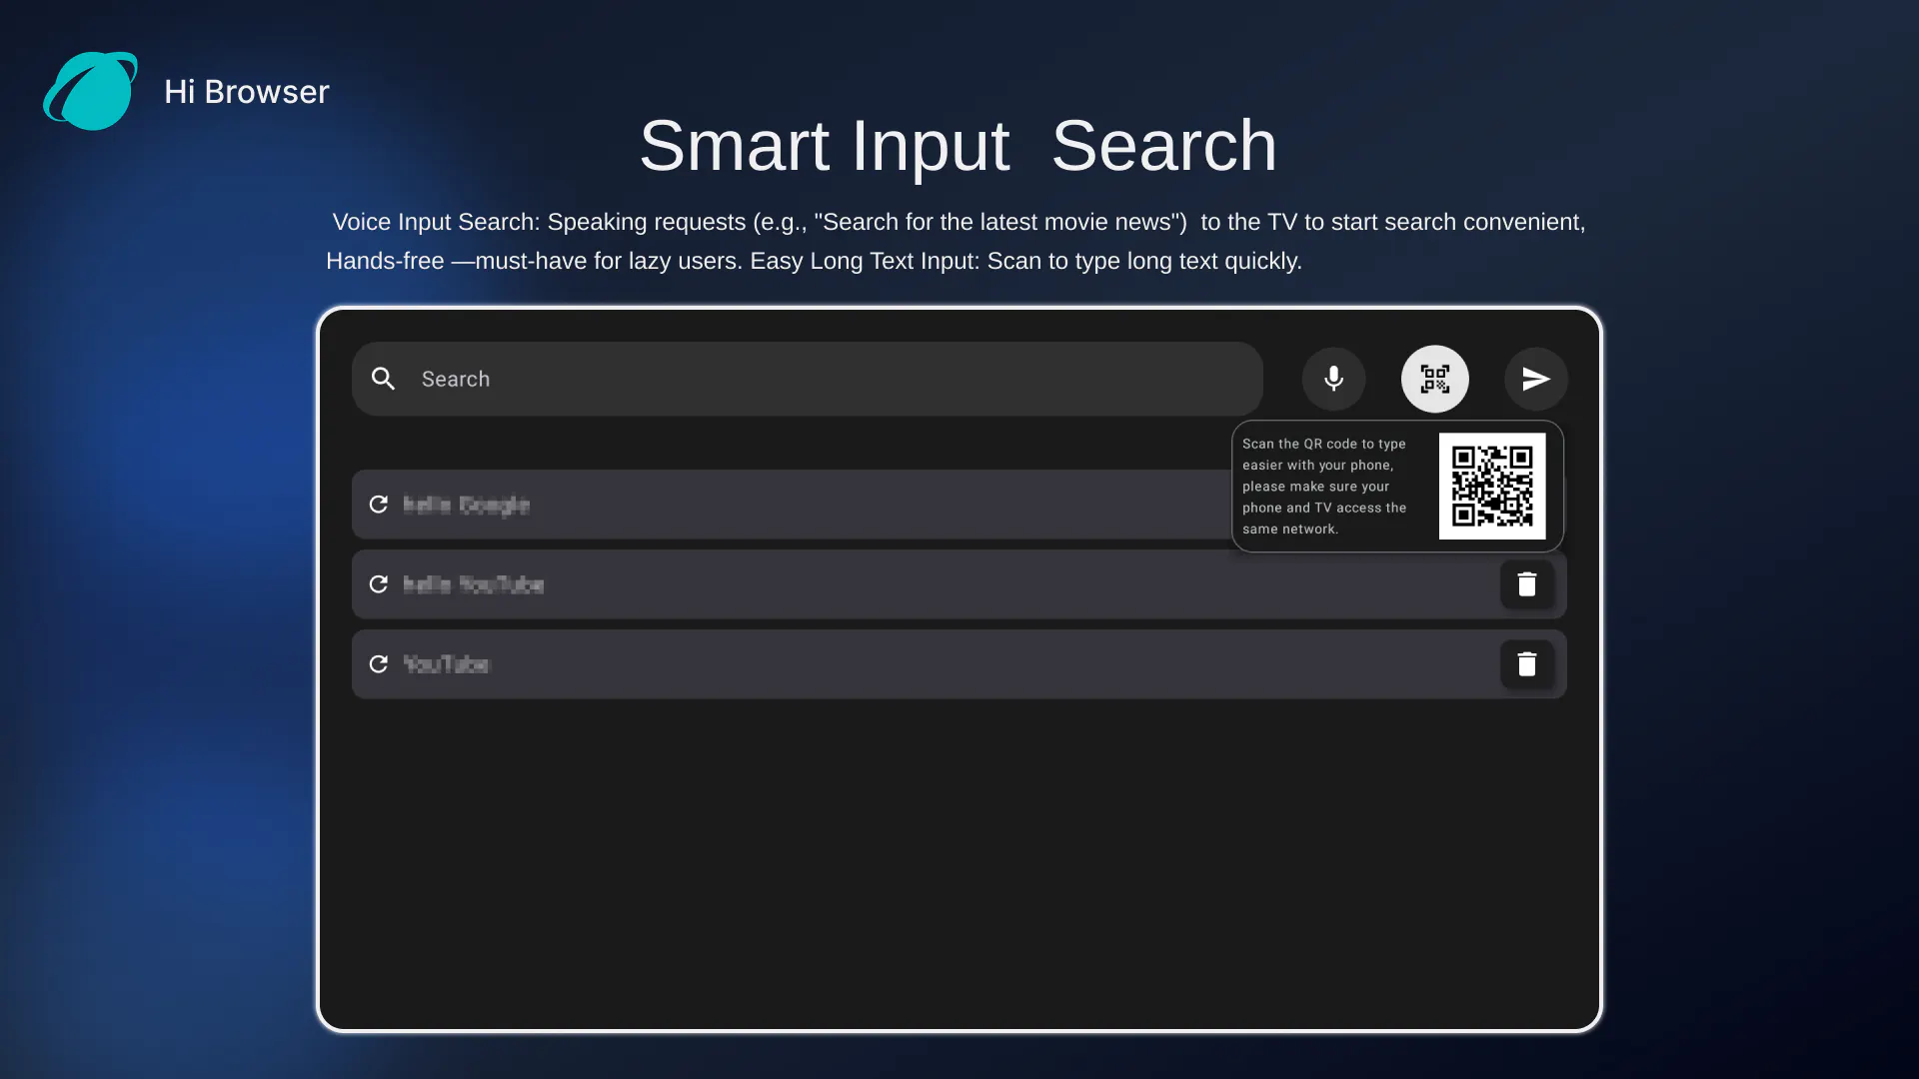The height and width of the screenshot is (1079, 1919).
Task: Click the QR code image in the popup
Action: (1492, 487)
